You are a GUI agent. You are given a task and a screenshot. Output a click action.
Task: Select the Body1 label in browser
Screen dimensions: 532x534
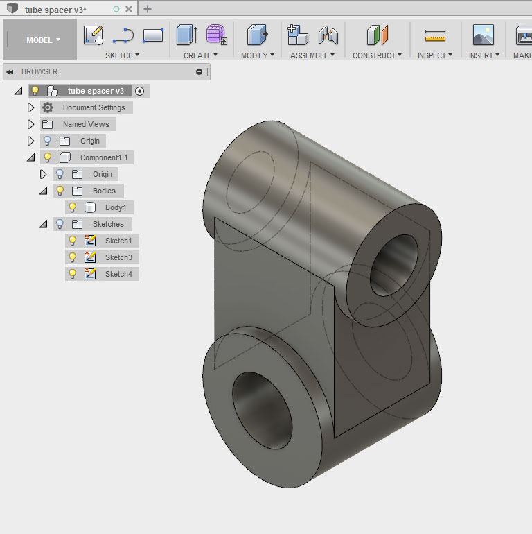(x=116, y=207)
